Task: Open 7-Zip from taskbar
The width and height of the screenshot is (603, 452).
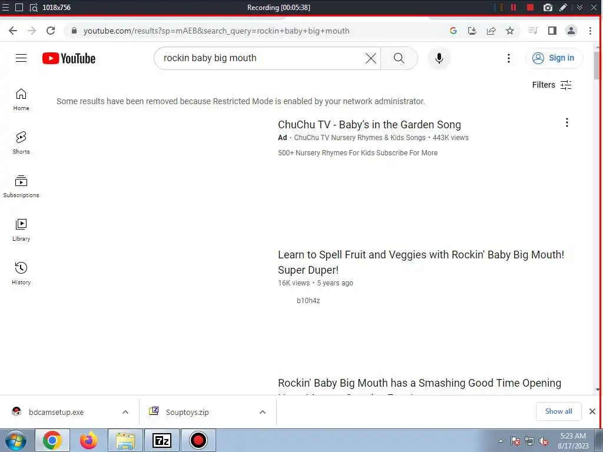Action: (162, 440)
